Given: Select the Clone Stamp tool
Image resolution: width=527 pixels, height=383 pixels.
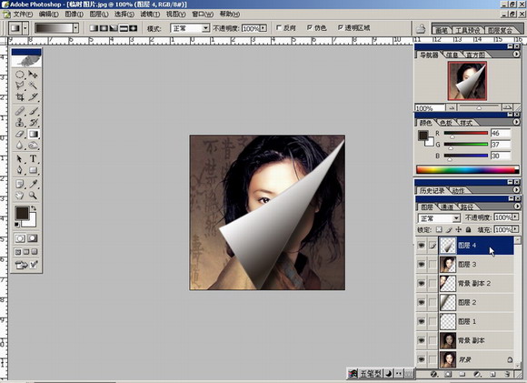Looking at the screenshot, I should 20,122.
